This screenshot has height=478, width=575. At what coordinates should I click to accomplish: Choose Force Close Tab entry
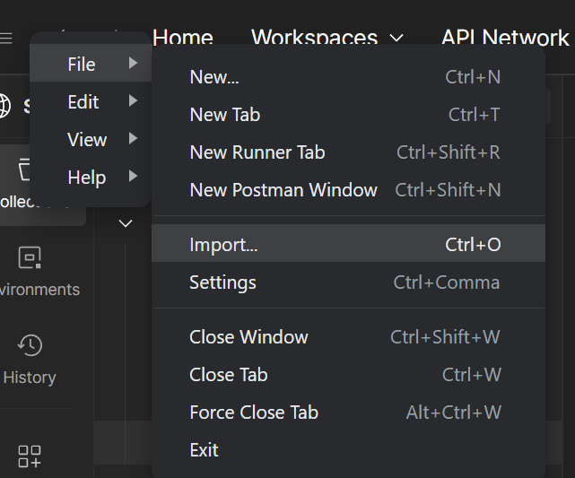(348, 413)
